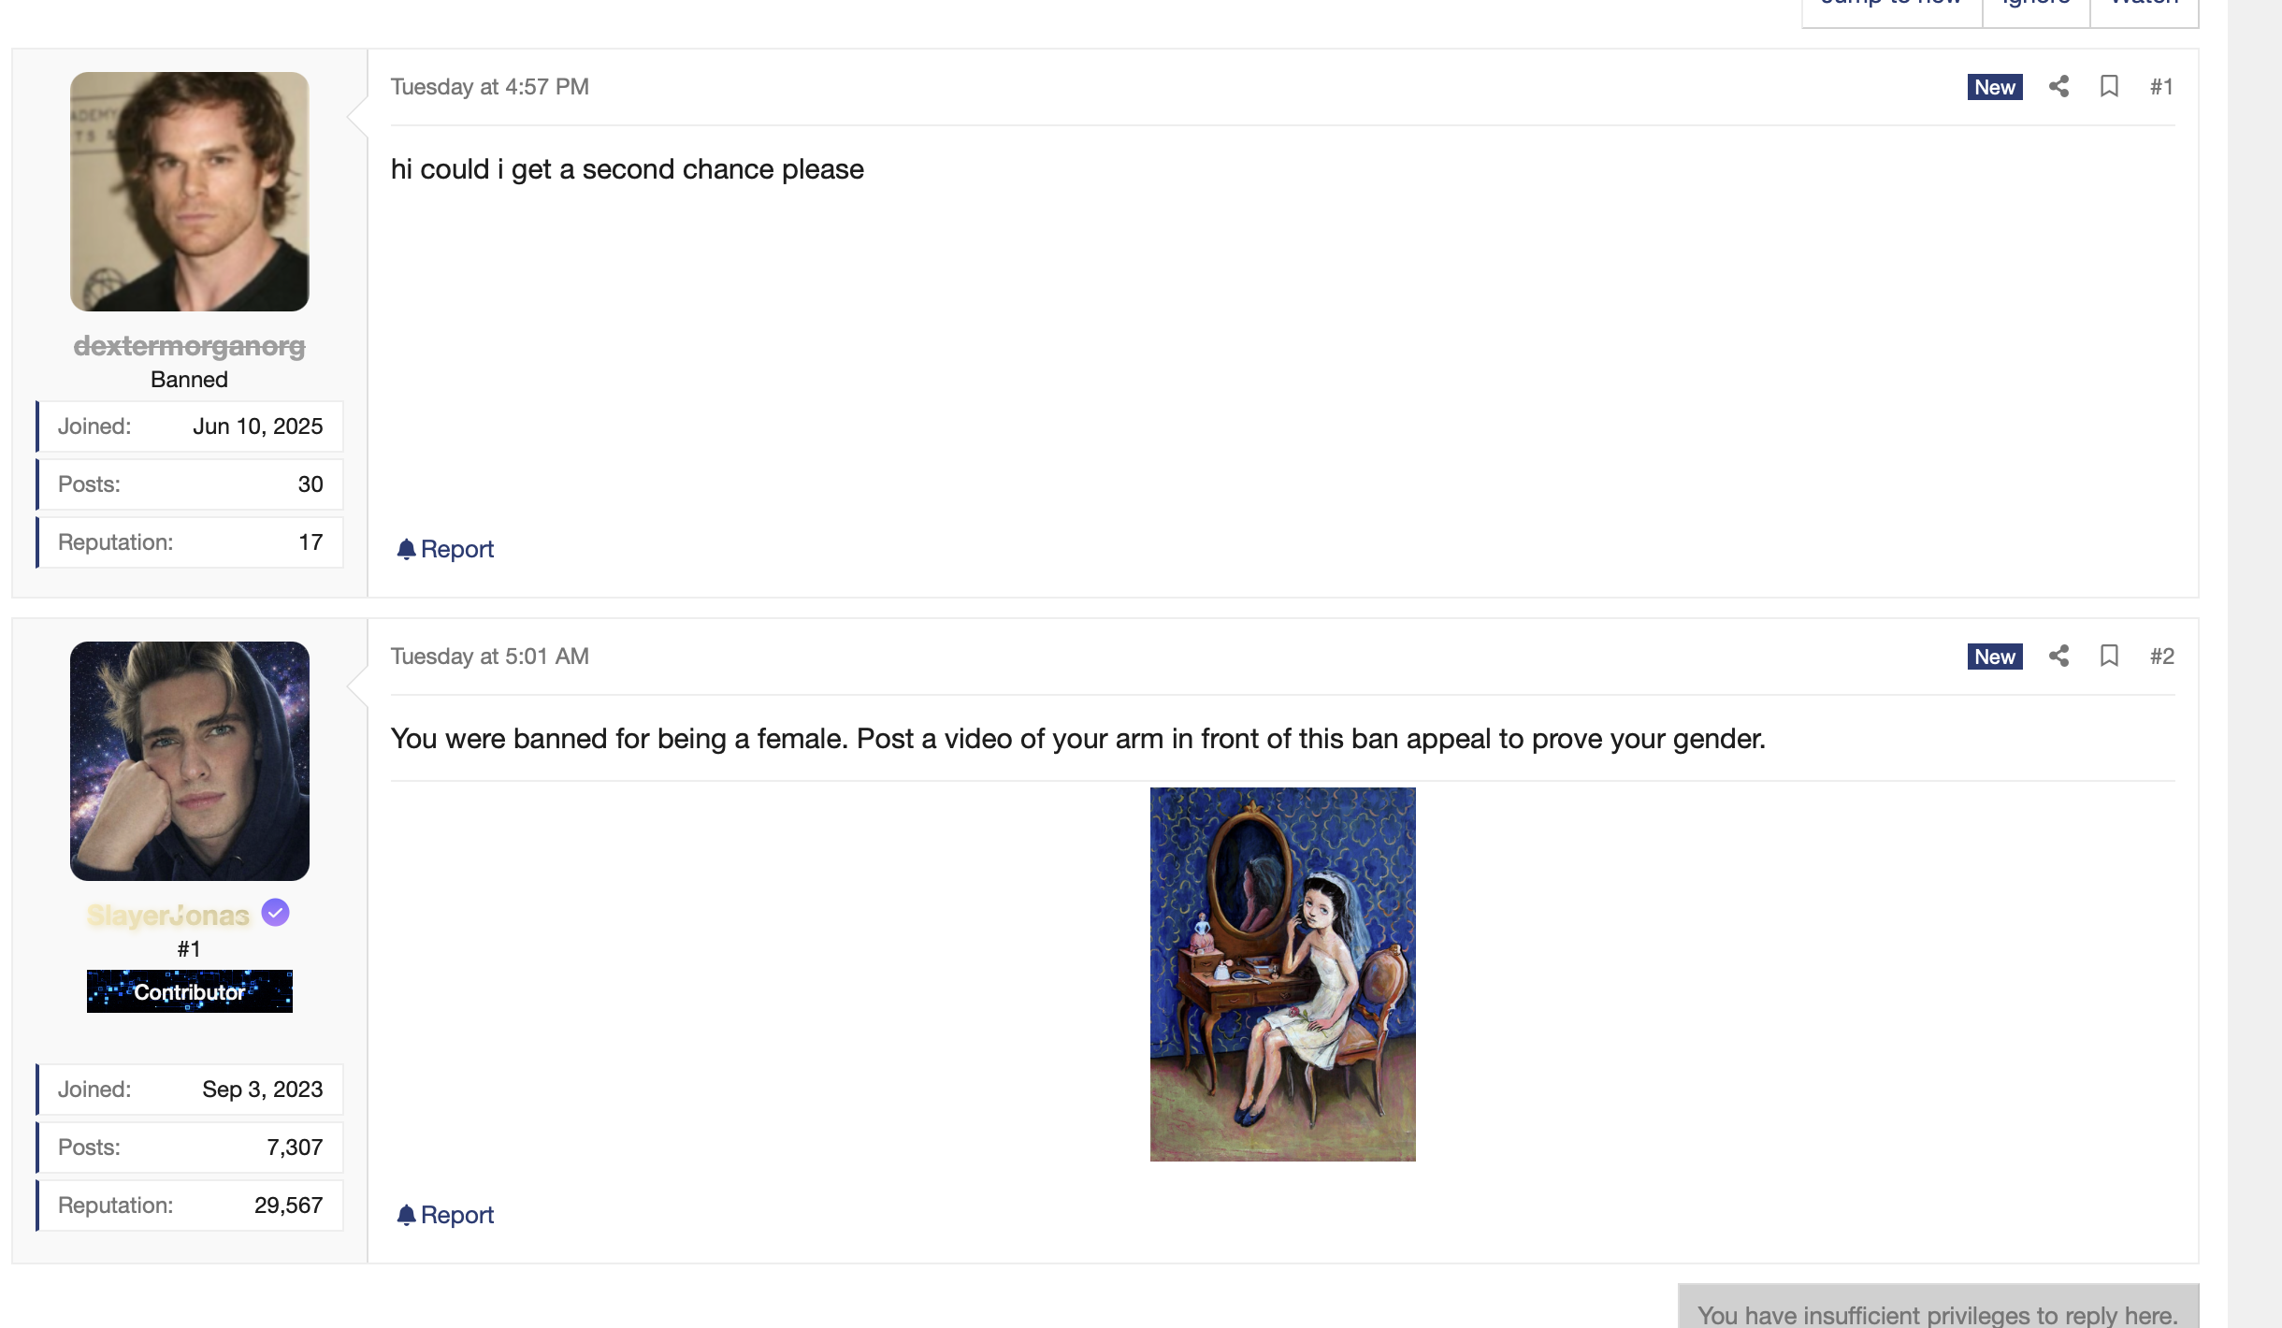The width and height of the screenshot is (2282, 1328).
Task: Click the New badge on post #2
Action: click(x=1995, y=657)
